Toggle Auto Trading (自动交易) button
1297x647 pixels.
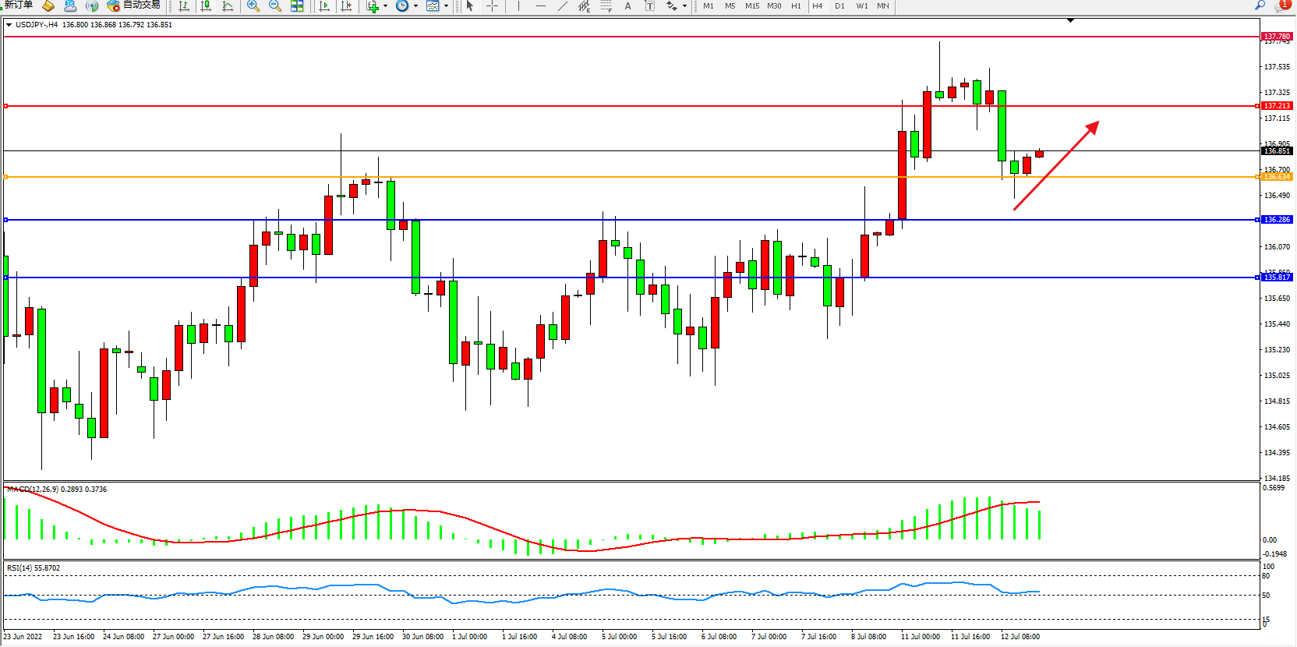tap(133, 5)
